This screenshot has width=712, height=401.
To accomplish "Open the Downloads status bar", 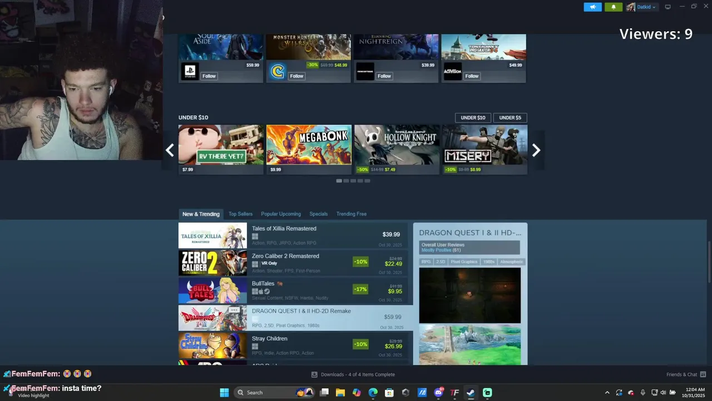I will 353,375.
